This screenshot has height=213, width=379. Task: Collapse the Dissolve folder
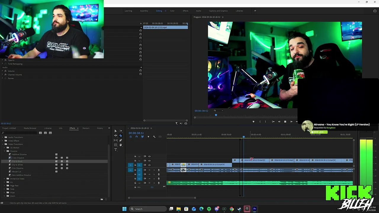4,151
